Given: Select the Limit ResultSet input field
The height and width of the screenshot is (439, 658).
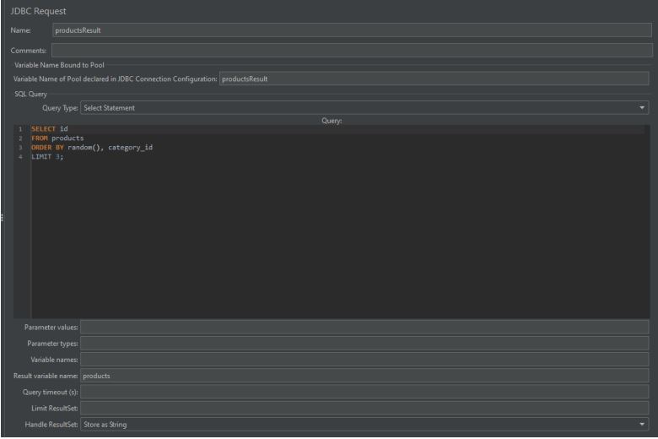Looking at the screenshot, I should click(363, 408).
